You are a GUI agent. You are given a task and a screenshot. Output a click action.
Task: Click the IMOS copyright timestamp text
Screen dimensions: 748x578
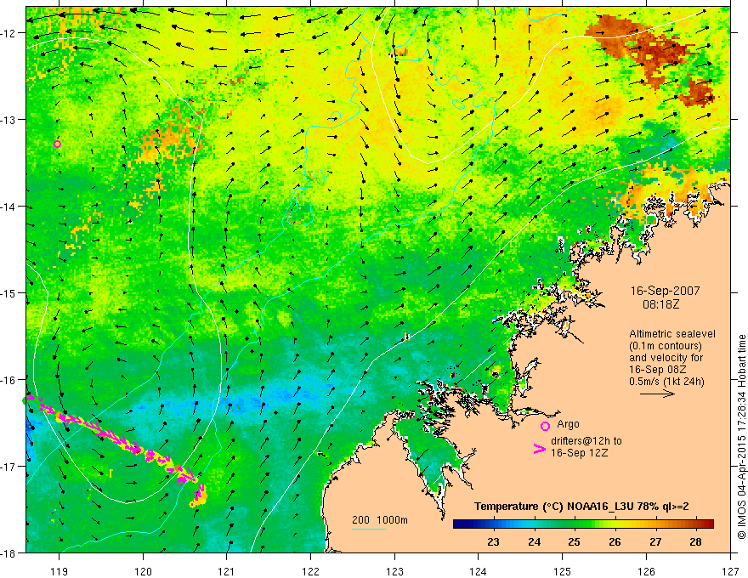click(741, 437)
